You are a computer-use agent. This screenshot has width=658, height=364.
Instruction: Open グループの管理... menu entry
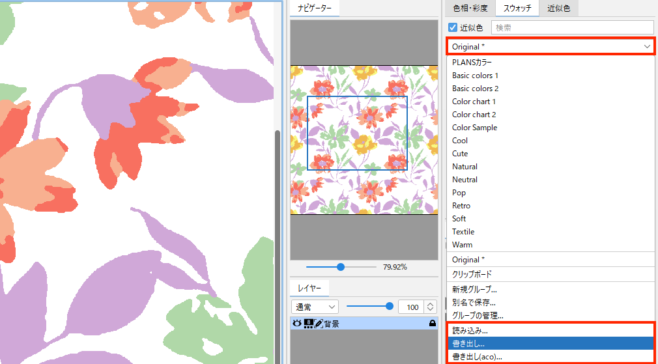click(x=551, y=315)
